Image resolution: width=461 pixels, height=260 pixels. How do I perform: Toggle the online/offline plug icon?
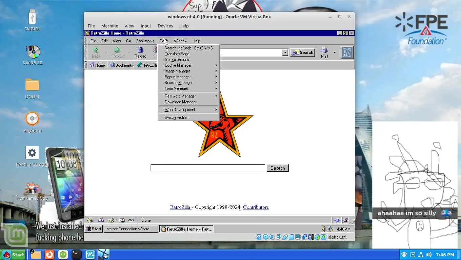click(337, 220)
